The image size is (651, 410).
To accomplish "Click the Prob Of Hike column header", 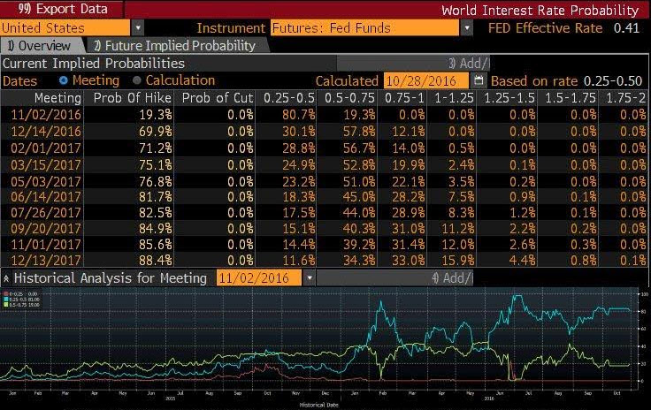I will (131, 97).
